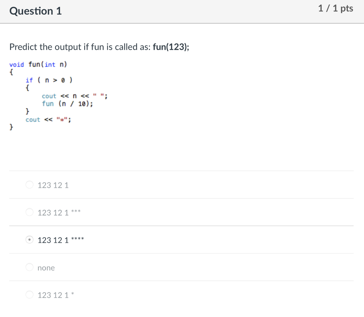Click the "if ( n > 0 )" condition line
This screenshot has height=317, width=364.
pos(49,80)
